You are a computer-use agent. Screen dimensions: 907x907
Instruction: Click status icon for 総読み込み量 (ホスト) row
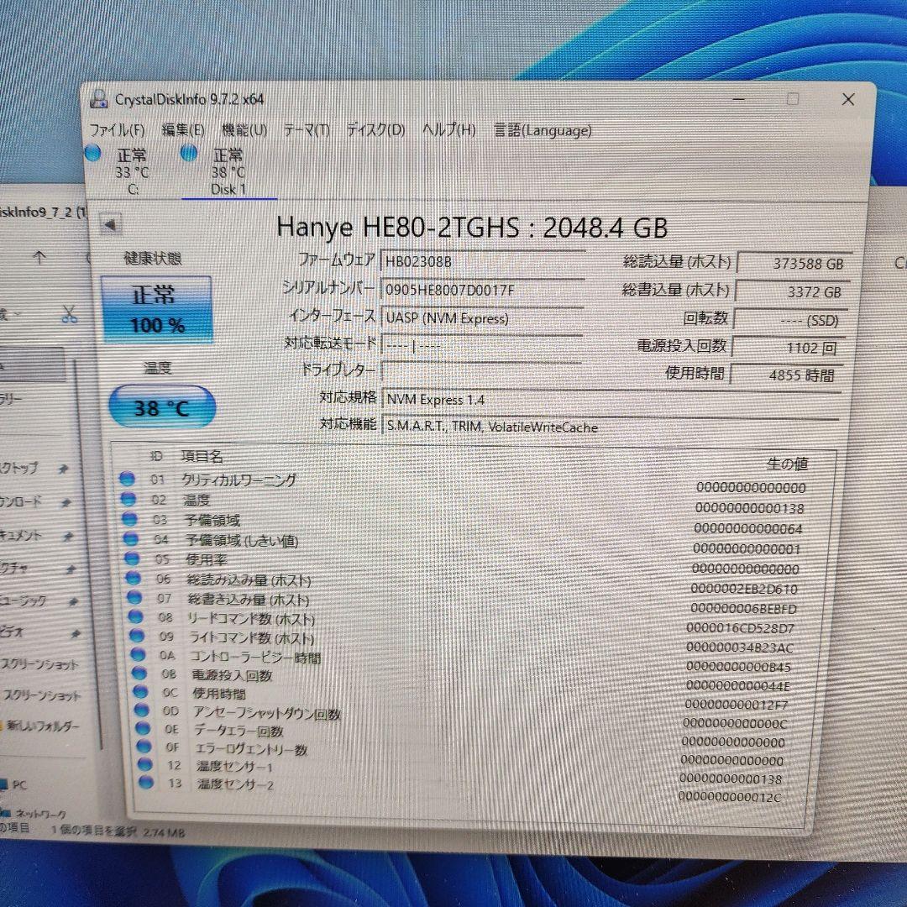(x=133, y=578)
